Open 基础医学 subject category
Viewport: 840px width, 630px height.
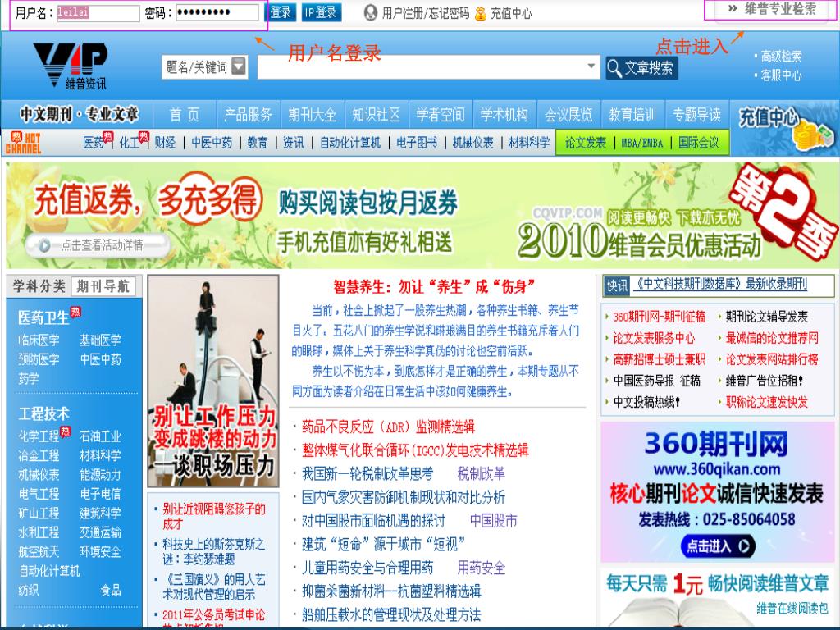100,340
